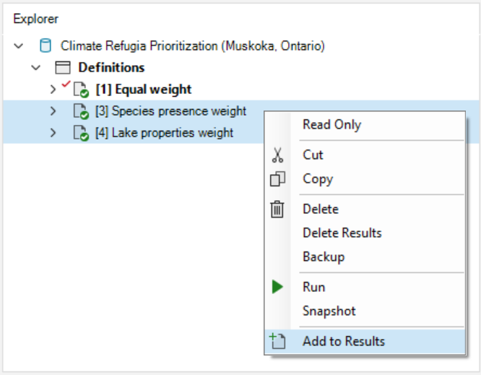
Task: Click the Definitions folder icon
Action: (x=63, y=68)
